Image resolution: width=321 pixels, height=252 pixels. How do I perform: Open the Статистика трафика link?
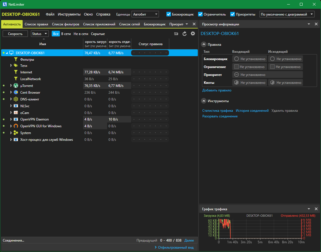[x=218, y=111]
